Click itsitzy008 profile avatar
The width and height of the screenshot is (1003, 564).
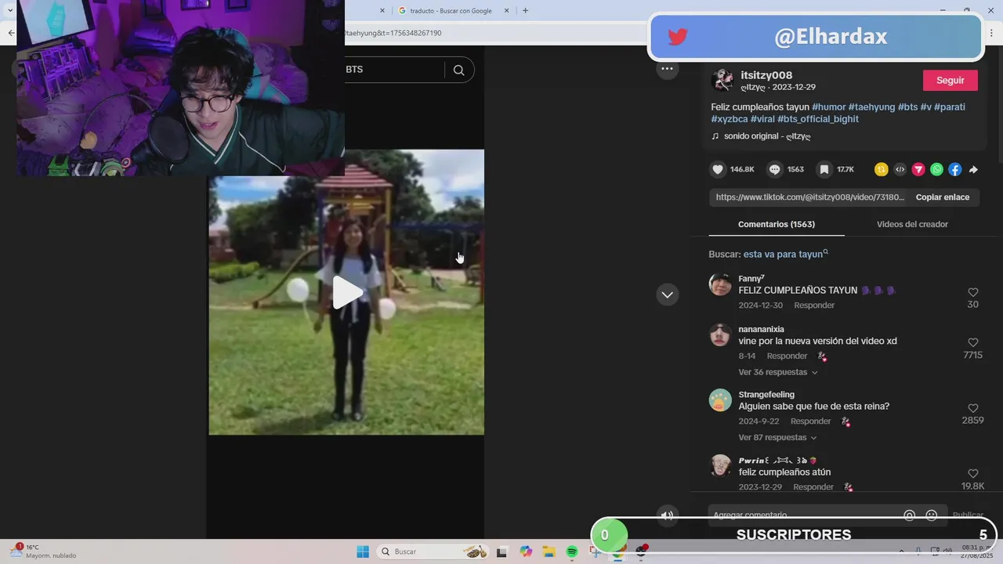tap(722, 80)
